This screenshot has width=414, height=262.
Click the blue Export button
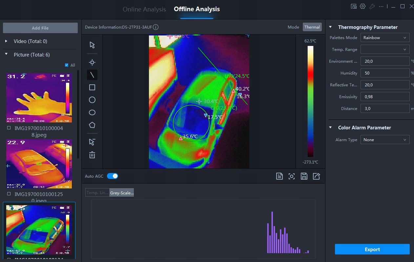[372, 249]
